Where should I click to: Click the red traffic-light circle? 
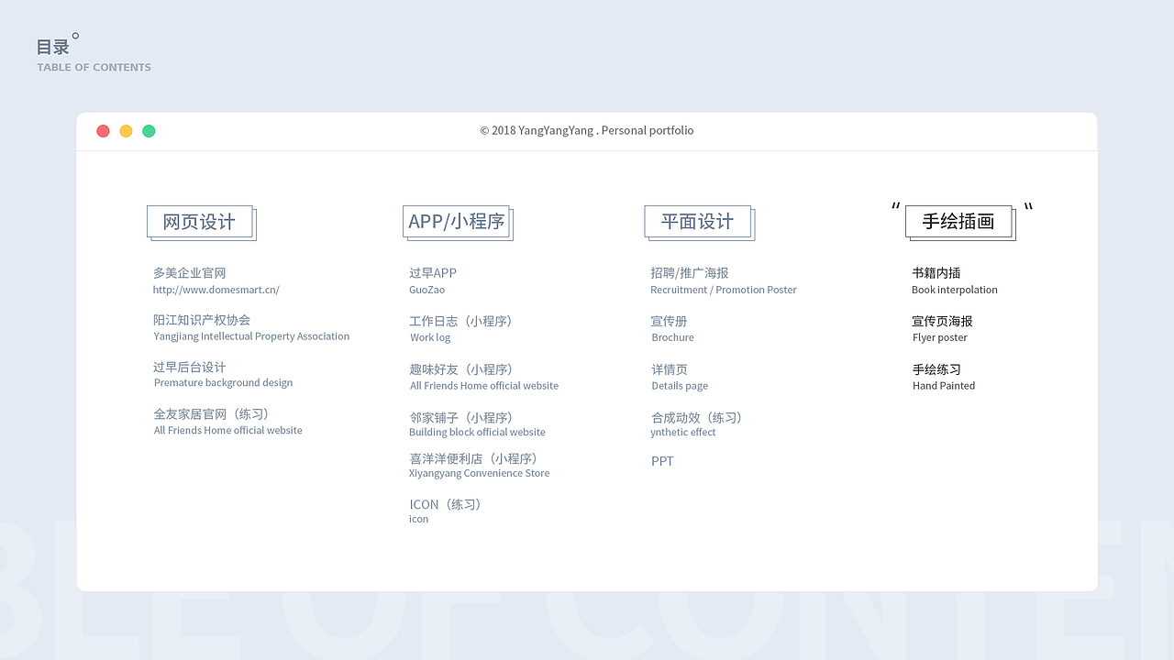pos(103,130)
